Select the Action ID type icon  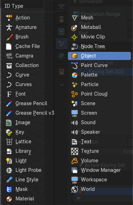[x=9, y=18]
